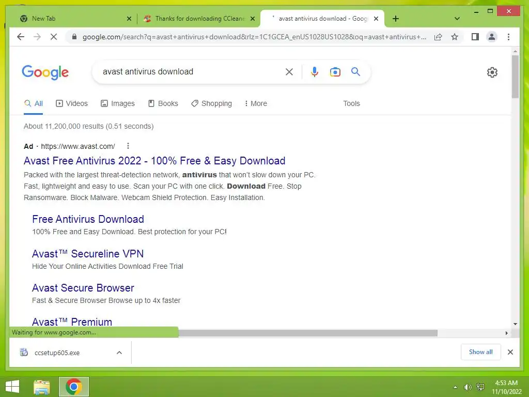The image size is (529, 397).
Task: Open the ccsetup605.exe downloaded file
Action: click(x=57, y=353)
